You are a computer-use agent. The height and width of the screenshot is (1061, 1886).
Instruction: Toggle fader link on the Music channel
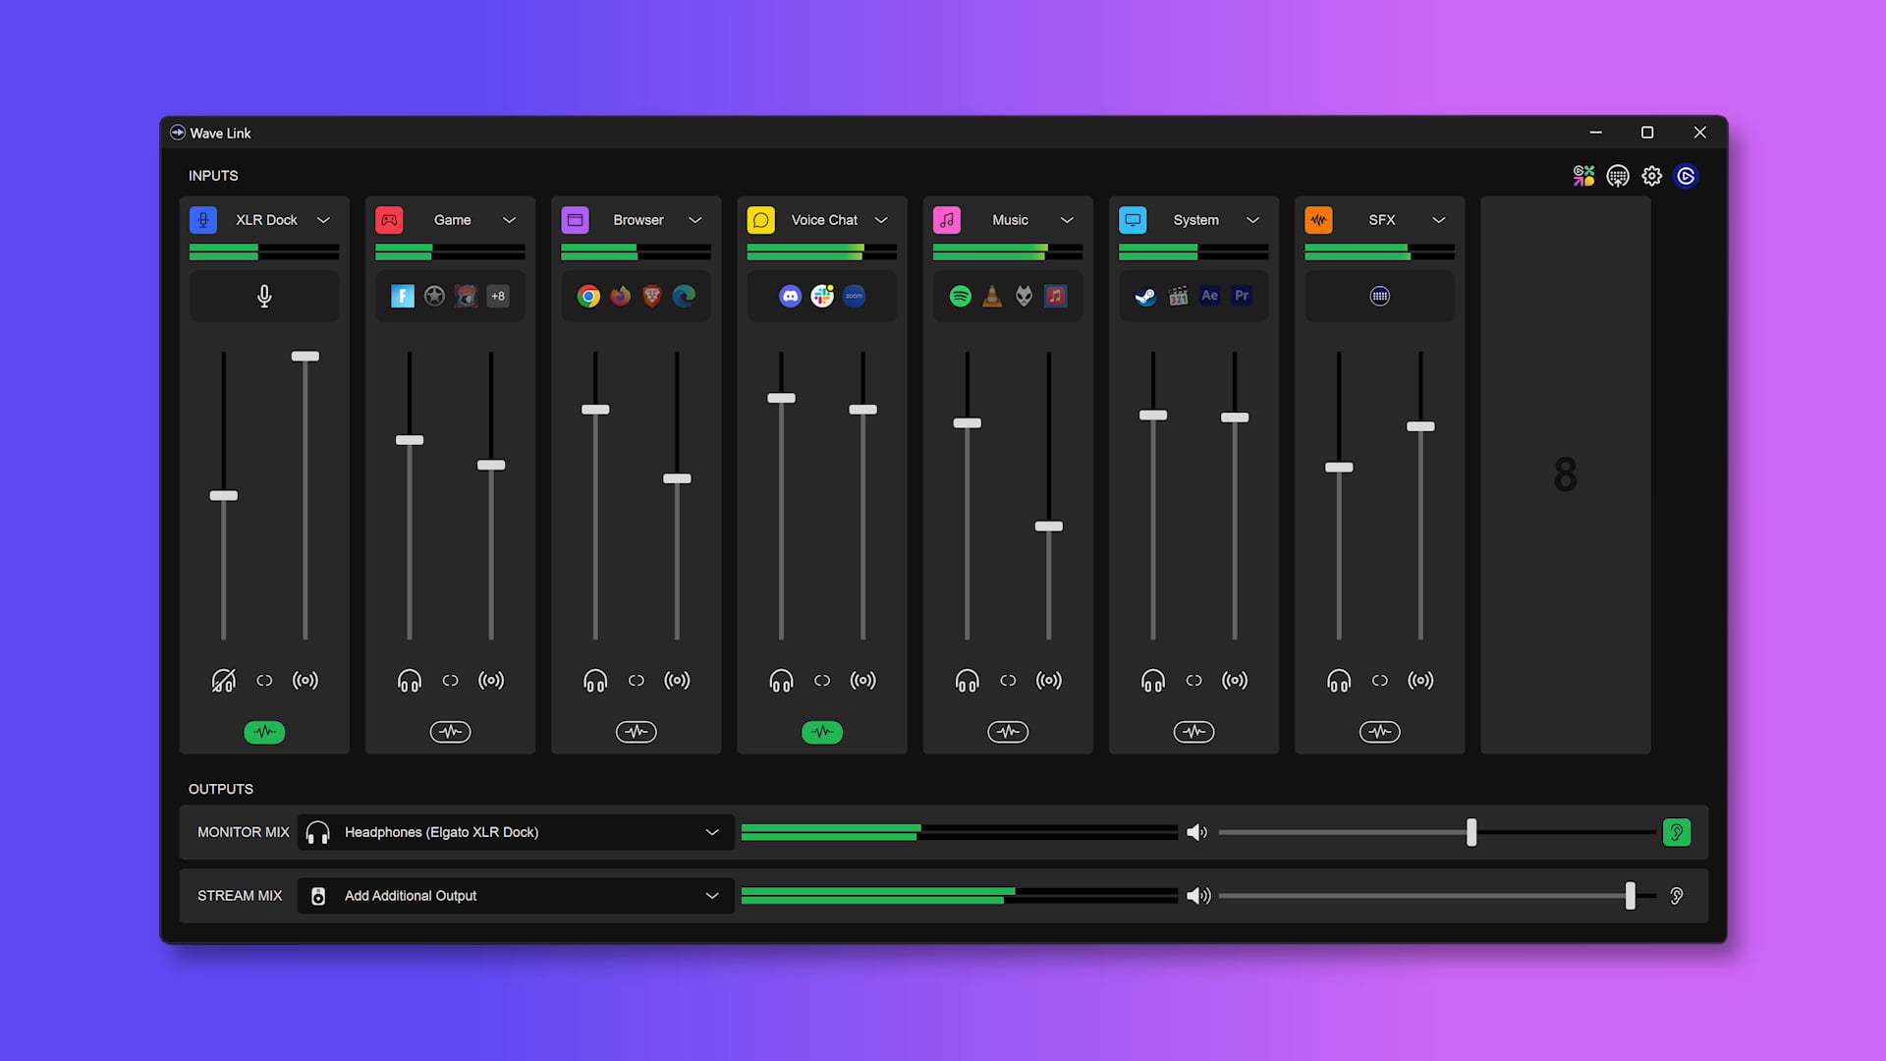(x=1008, y=680)
